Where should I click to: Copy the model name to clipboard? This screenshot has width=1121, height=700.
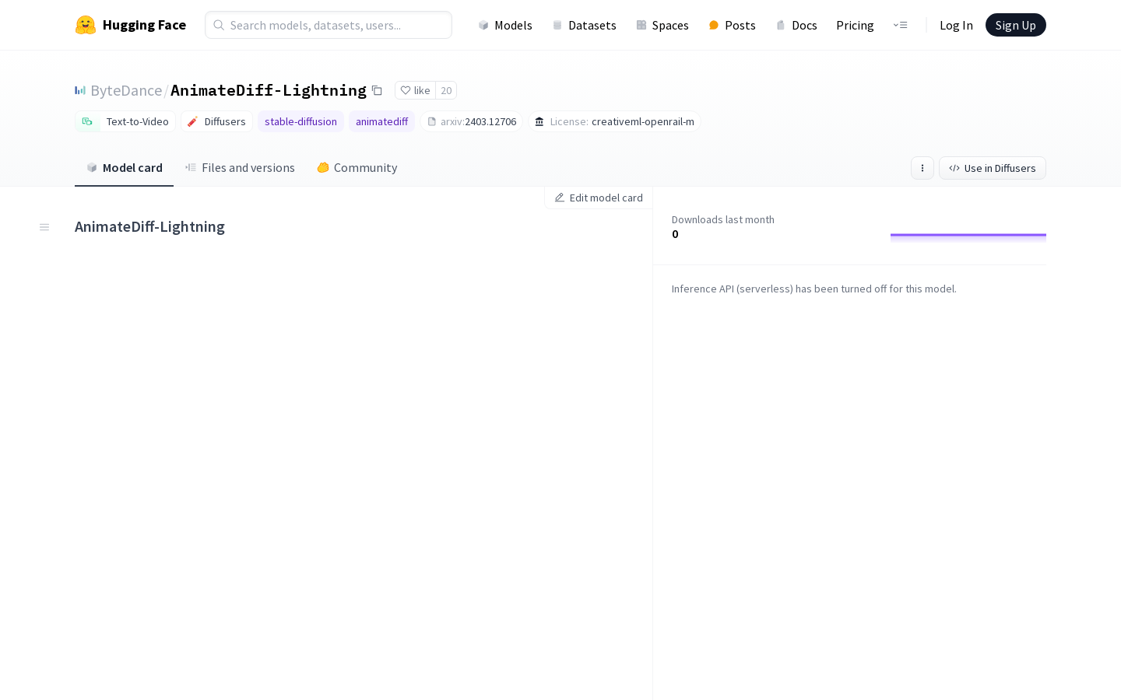point(377,90)
